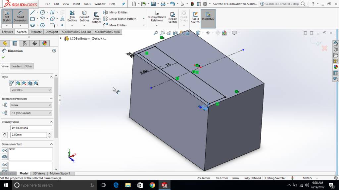Open the Style <NONE> dropdown
339x190 pixels.
click(x=31, y=90)
